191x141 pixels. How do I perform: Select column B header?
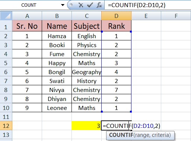pyautogui.click(x=57, y=16)
